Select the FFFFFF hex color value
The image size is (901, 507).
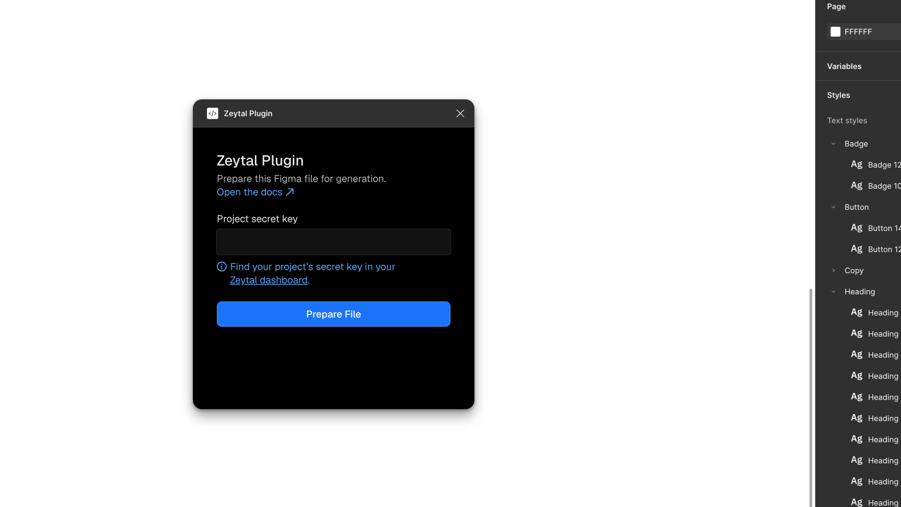click(x=858, y=32)
